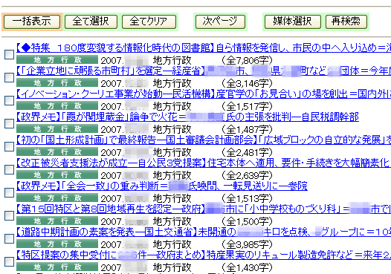The height and width of the screenshot is (274, 391).
Task: Check the box for 図書館 特集 article
Action: point(9,54)
